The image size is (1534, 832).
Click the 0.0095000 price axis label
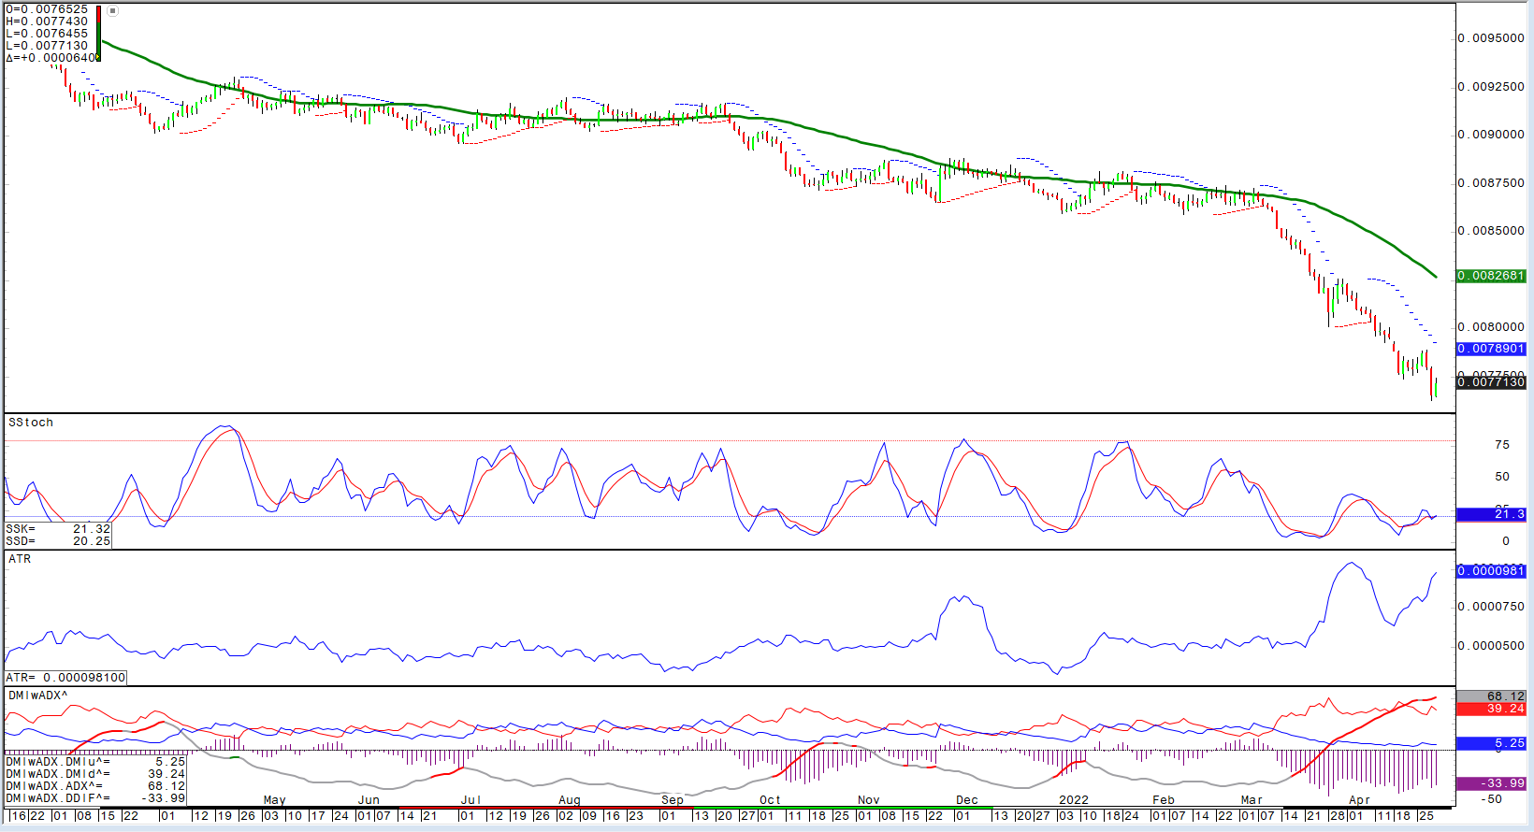pyautogui.click(x=1491, y=38)
